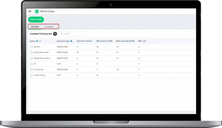This screenshot has height=128, width=222.
Task: Tick the Elocity Promocode checkbox
Action: click(x=31, y=52)
